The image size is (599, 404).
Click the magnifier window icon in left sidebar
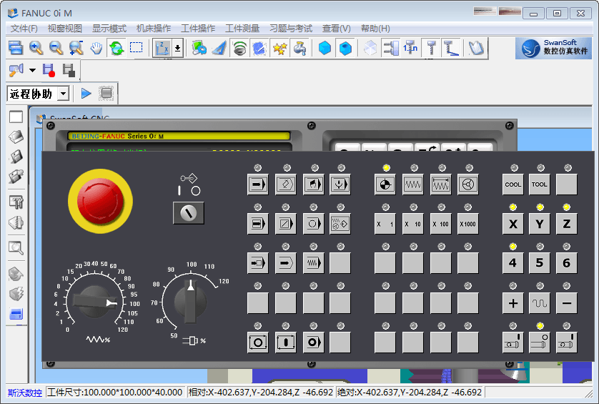coord(16,247)
